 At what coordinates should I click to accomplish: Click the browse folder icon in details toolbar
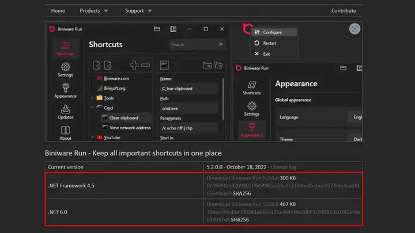[207, 65]
